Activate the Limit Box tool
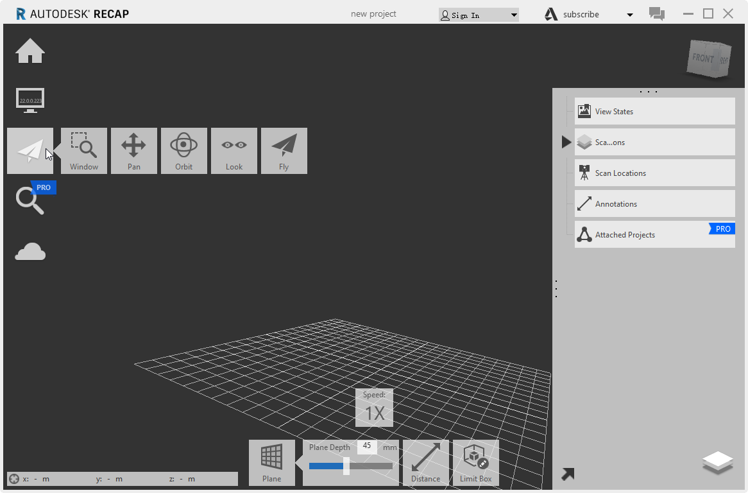The image size is (748, 493). point(475,462)
